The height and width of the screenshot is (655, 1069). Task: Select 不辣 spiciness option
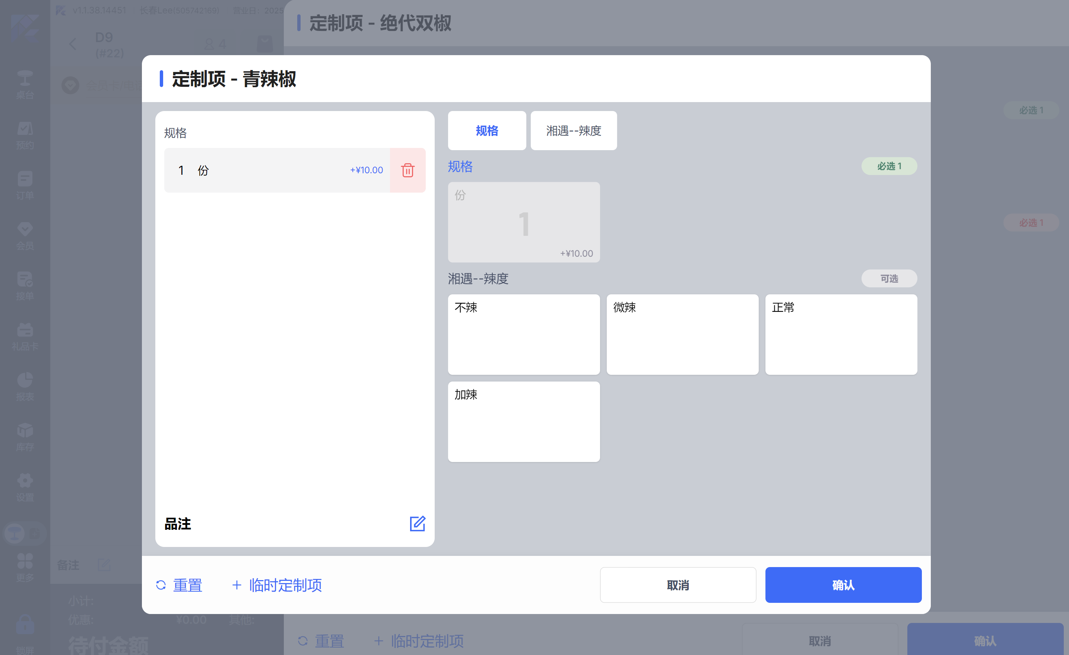pos(524,334)
